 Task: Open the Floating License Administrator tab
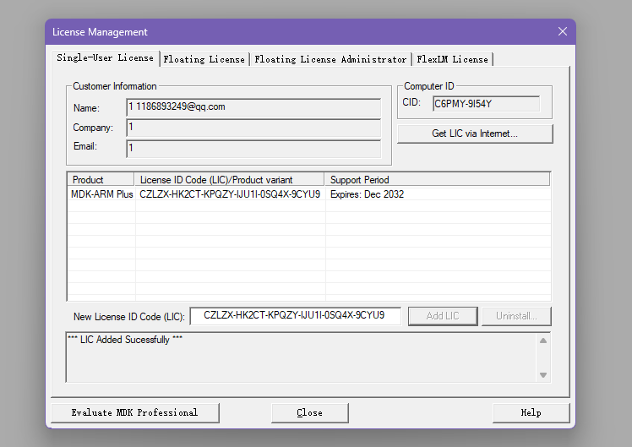330,60
